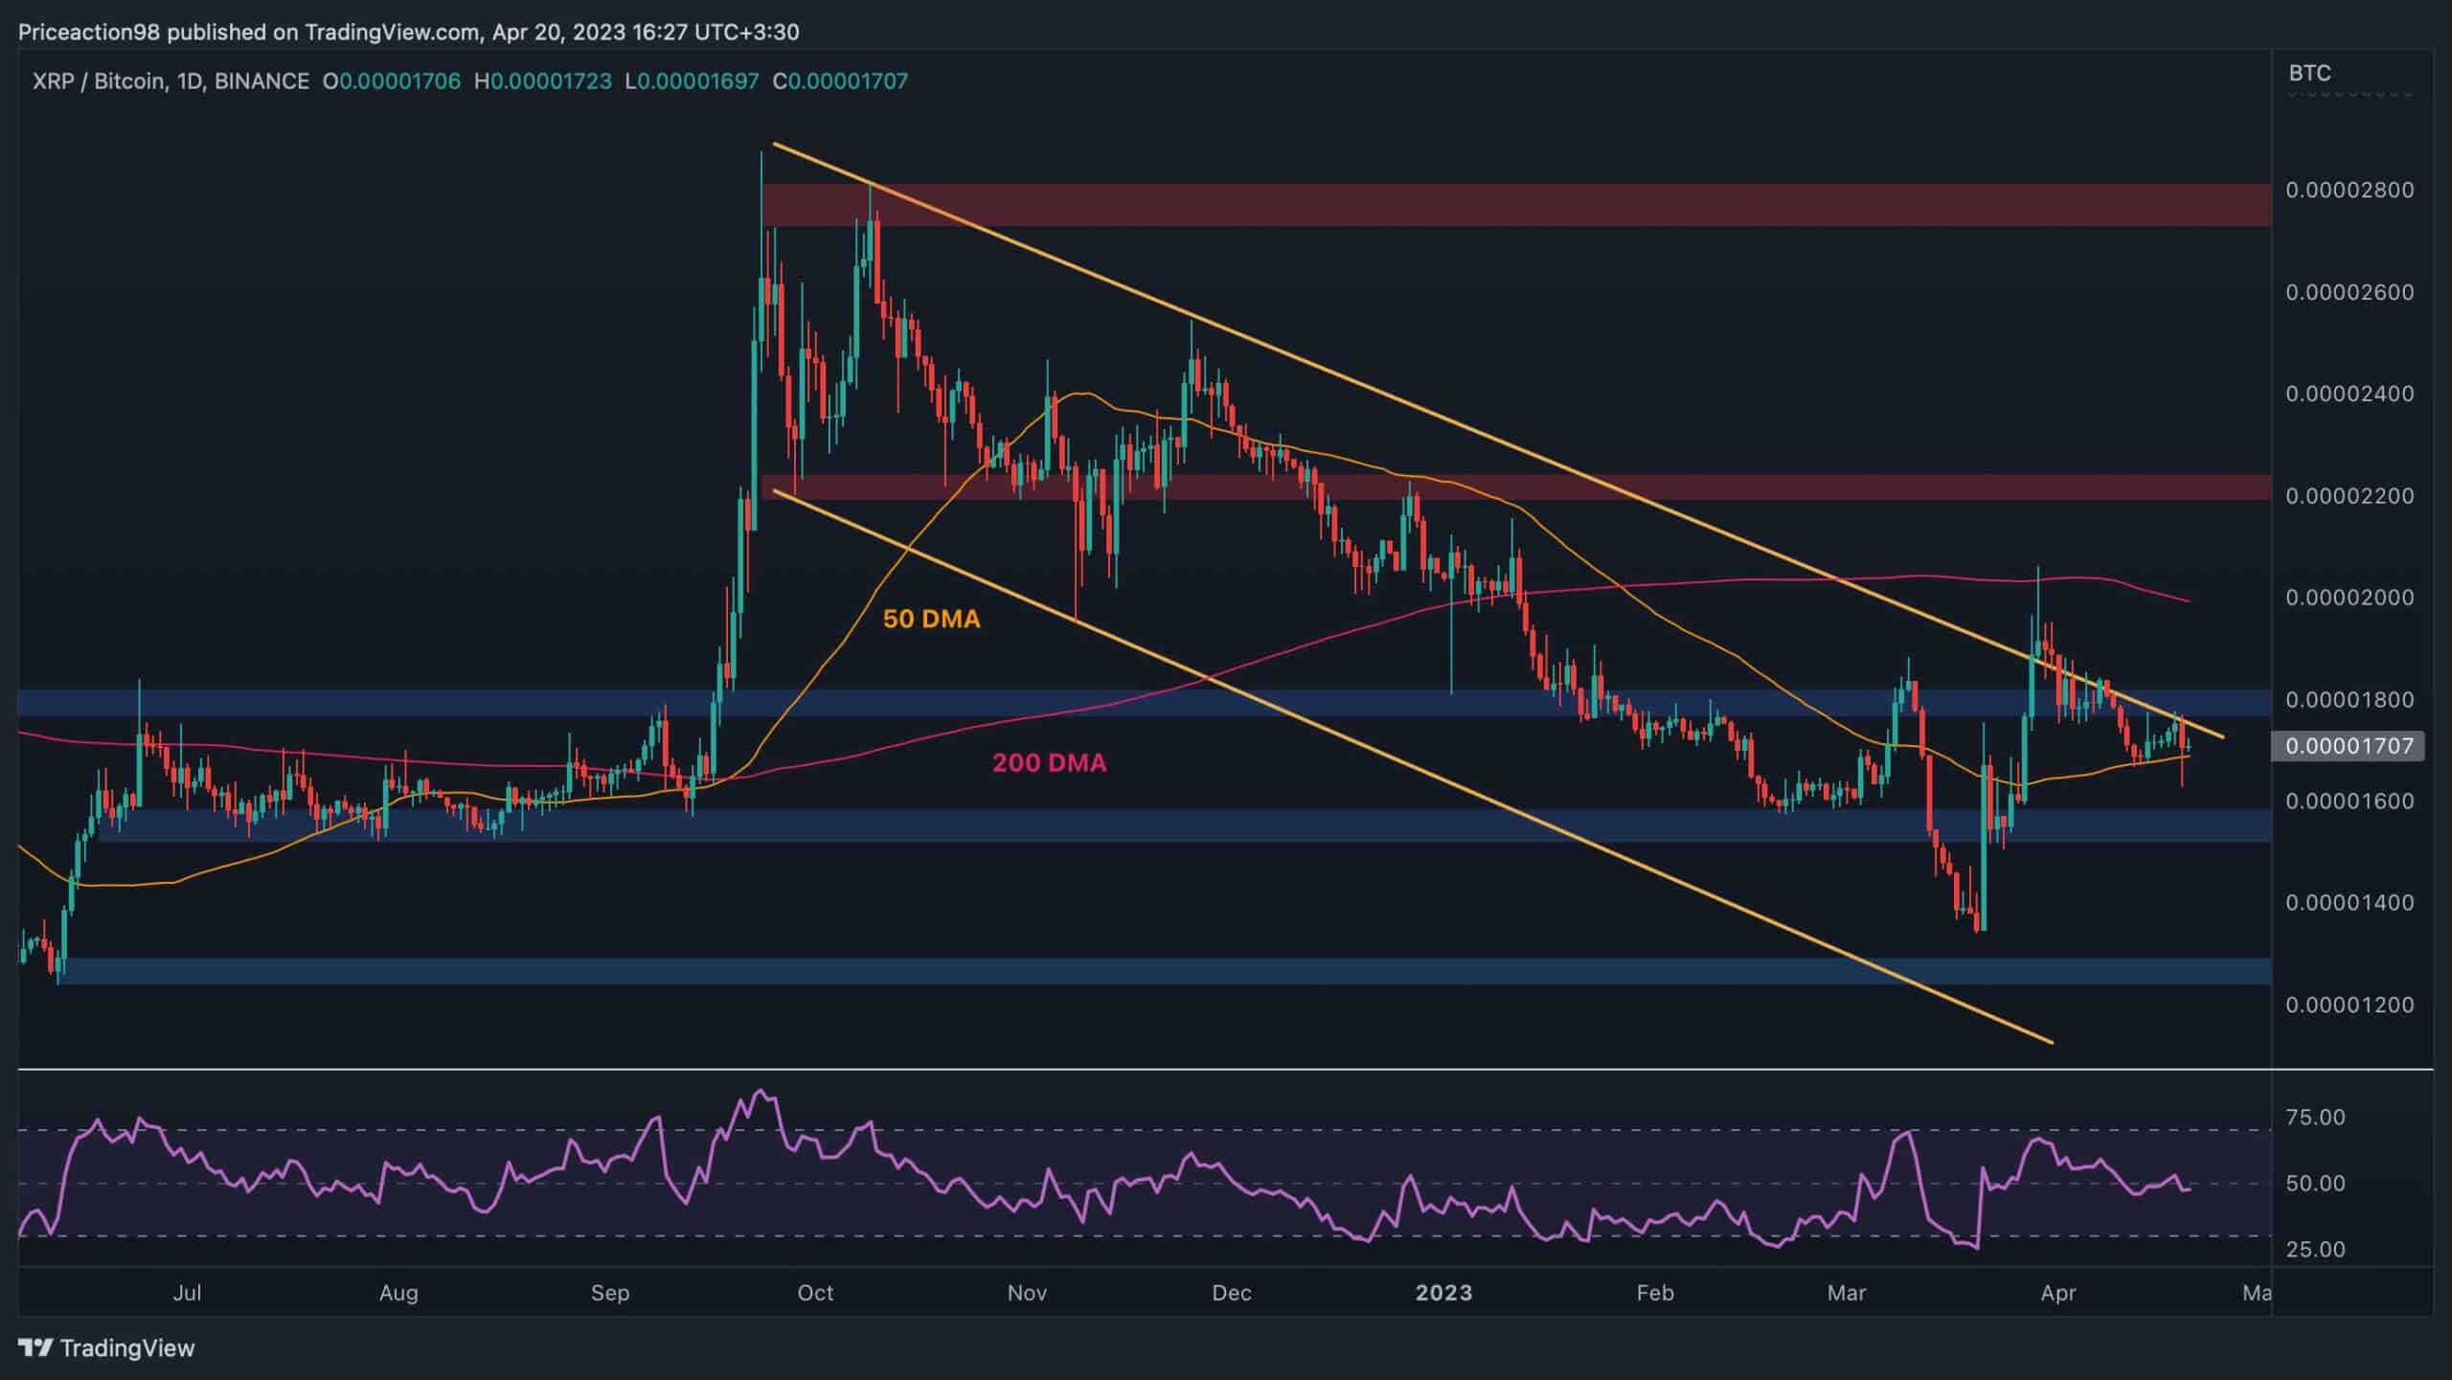Click the '2023' time axis label
2452x1380 pixels.
point(1444,1293)
